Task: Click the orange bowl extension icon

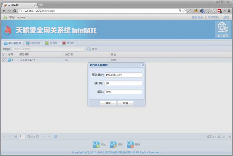Action: coord(196,11)
